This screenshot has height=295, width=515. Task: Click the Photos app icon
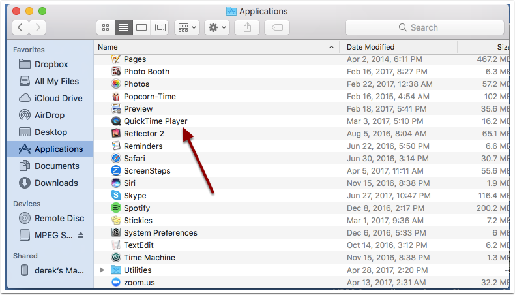click(116, 84)
